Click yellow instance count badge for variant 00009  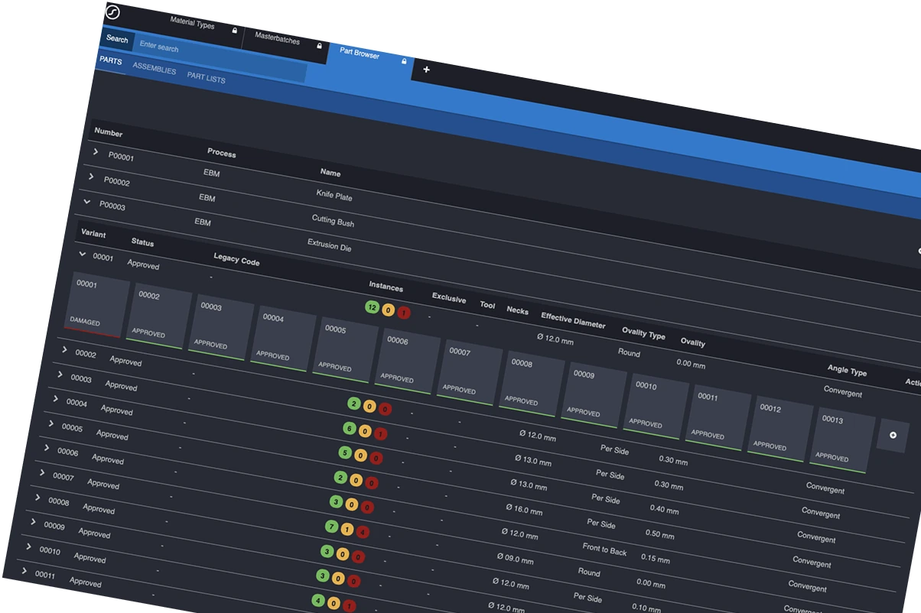(x=346, y=529)
